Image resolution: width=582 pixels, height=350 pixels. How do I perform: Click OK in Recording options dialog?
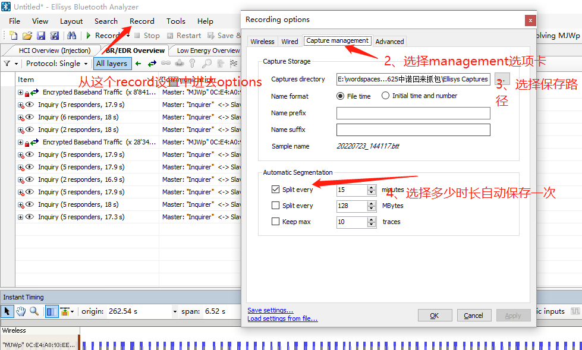[x=435, y=316]
